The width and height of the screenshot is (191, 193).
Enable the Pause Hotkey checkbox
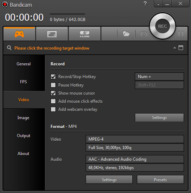(x=53, y=85)
